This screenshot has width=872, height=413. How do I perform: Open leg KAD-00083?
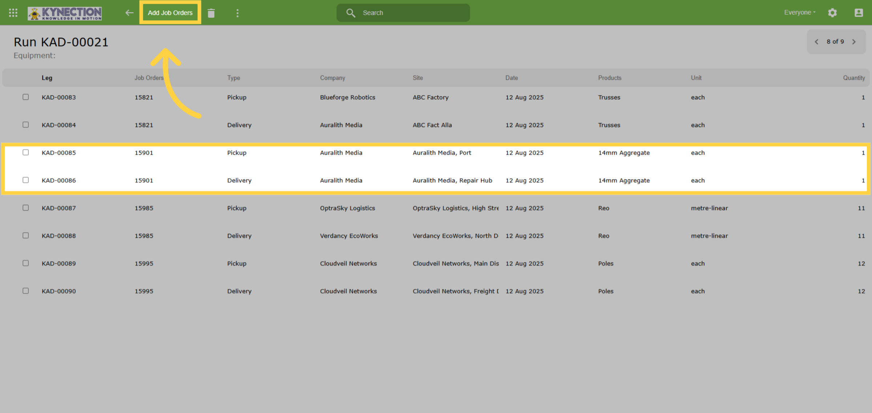tap(59, 97)
